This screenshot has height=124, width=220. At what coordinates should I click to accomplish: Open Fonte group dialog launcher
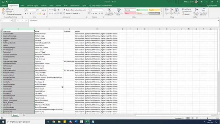pyautogui.click(x=47, y=17)
